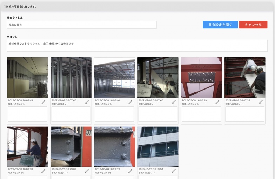Click 写真へのコメント label under timestamp 16:29:03
Screen dimensions: 275x179
[60, 173]
